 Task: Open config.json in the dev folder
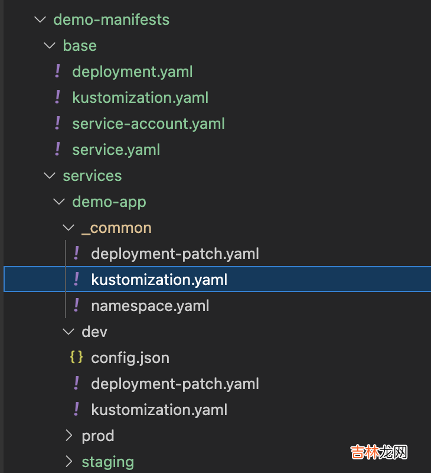coord(130,358)
